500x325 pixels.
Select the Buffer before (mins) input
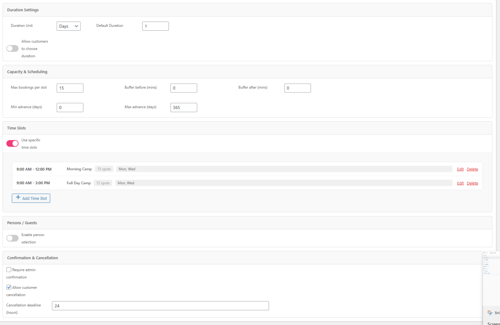click(184, 88)
